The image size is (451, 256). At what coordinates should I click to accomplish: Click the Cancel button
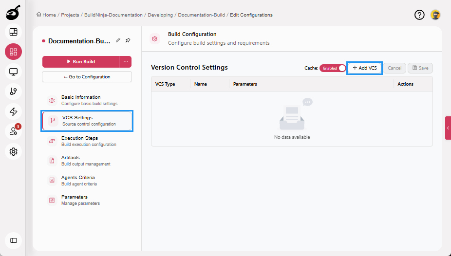[x=395, y=68]
